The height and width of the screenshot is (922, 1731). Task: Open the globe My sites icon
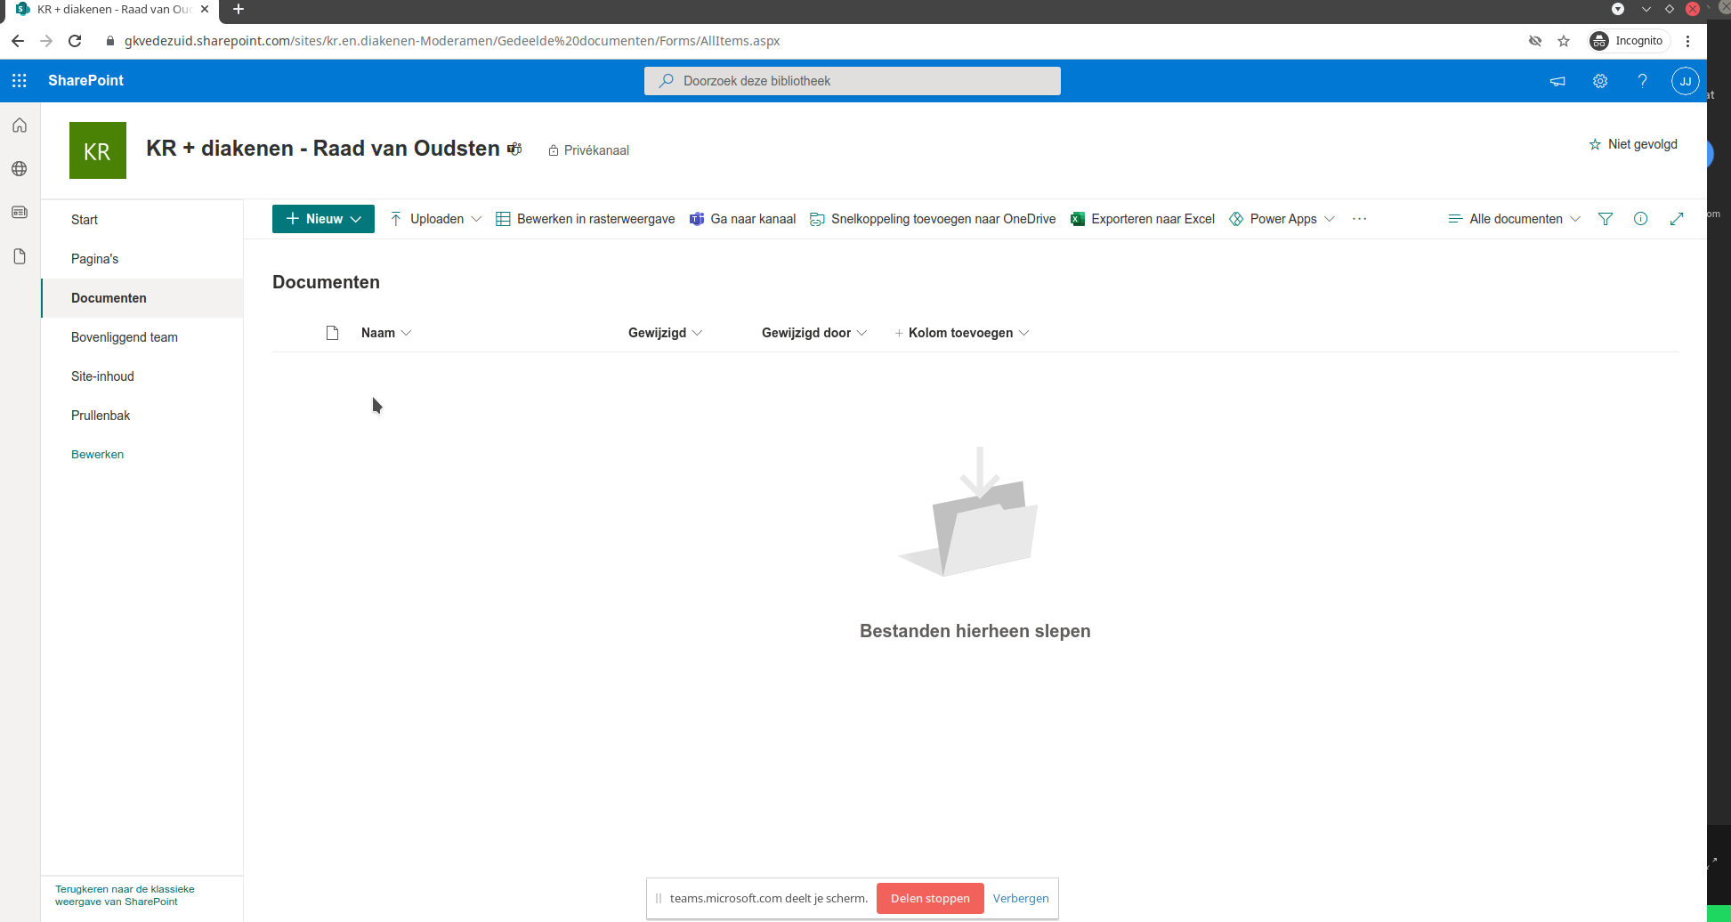point(20,169)
